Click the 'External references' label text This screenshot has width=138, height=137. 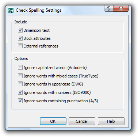tap(41, 46)
